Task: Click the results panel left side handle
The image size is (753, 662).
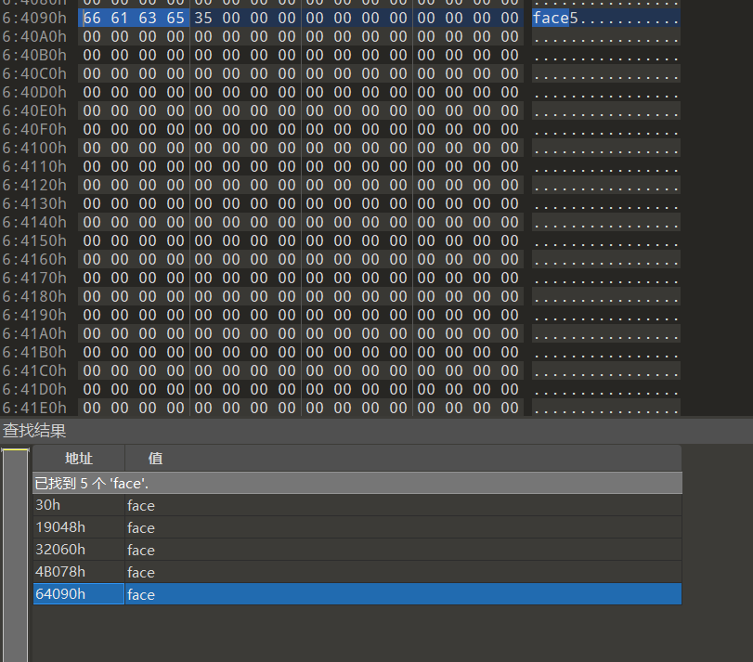Action: click(16, 554)
